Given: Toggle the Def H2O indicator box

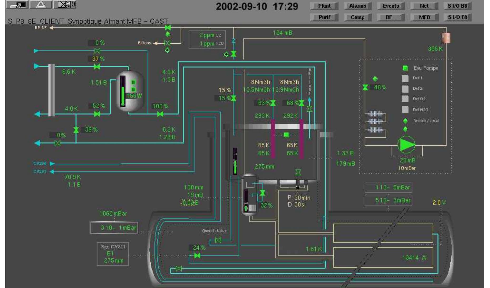Looking at the screenshot, I should (405, 109).
